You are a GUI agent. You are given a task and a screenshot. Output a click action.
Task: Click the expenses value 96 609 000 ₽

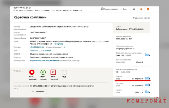click(138, 86)
